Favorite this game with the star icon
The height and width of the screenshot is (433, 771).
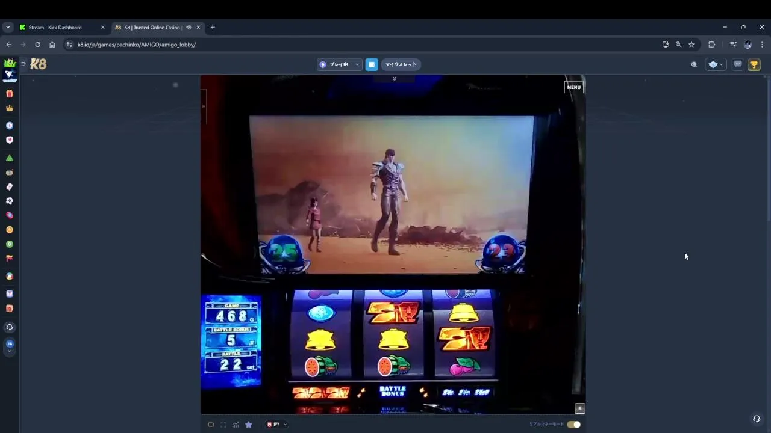[248, 425]
